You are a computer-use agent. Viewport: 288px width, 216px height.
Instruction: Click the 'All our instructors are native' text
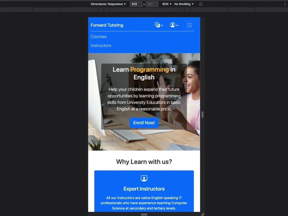click(x=144, y=203)
